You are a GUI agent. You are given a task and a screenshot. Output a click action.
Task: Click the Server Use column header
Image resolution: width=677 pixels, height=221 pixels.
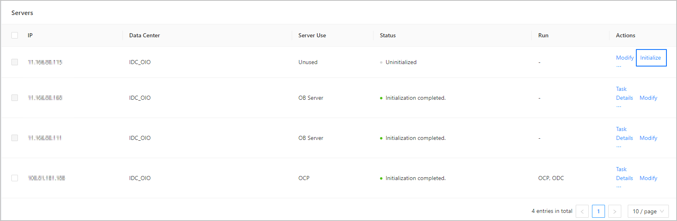click(x=312, y=35)
